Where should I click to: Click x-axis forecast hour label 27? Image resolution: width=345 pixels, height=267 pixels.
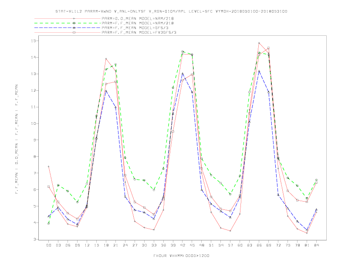135,245
